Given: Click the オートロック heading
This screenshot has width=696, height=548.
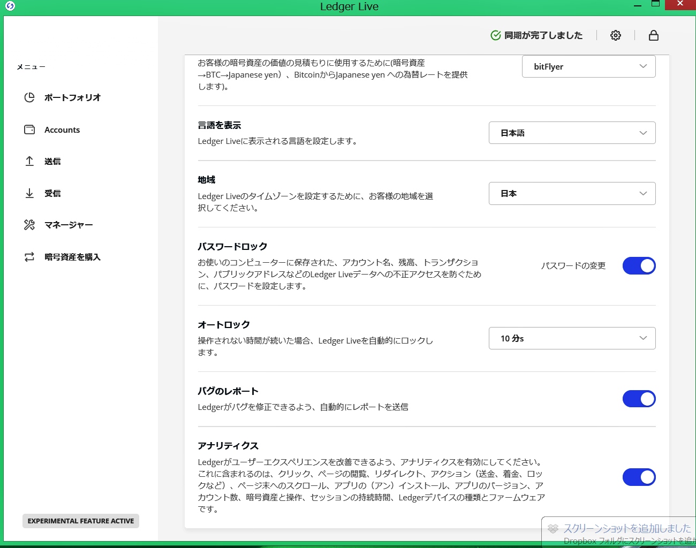Looking at the screenshot, I should coord(224,325).
